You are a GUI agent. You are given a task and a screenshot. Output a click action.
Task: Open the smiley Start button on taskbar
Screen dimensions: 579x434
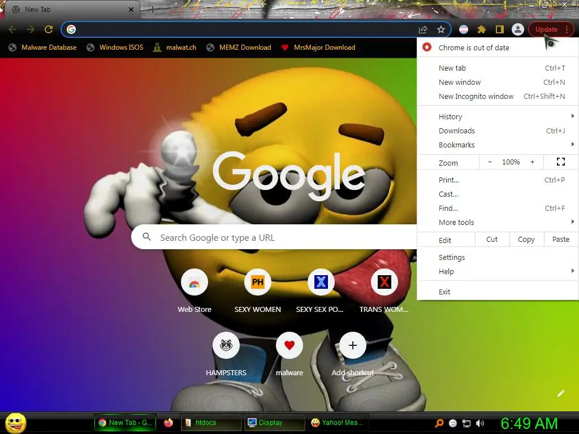click(x=16, y=423)
